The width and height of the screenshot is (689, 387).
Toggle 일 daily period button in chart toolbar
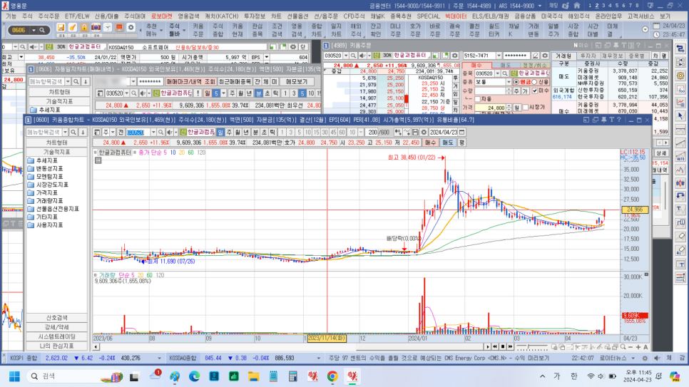point(220,133)
